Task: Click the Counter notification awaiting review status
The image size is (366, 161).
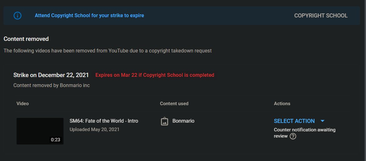Action: point(305,133)
